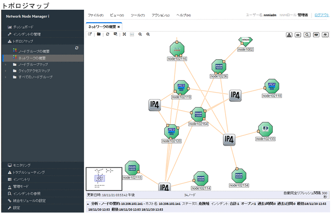Open ダッシュボード in the sidebar
Screen dimensions: 333x214
coord(23,27)
